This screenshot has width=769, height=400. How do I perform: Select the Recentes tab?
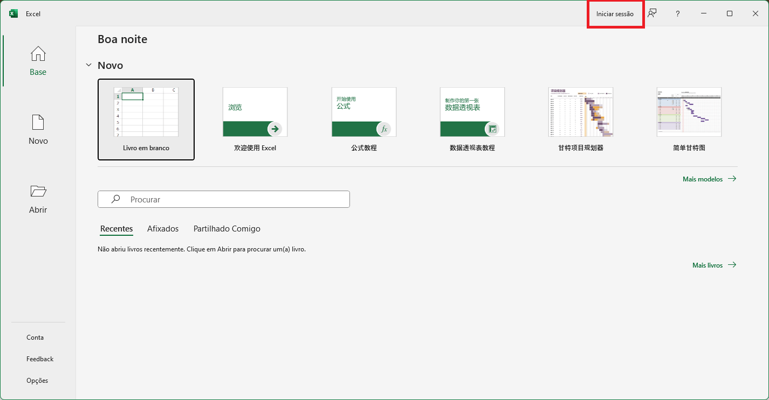pos(116,229)
